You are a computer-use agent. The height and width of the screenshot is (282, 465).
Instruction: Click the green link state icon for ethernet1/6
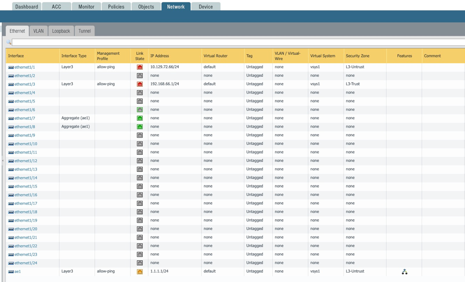[x=140, y=110]
